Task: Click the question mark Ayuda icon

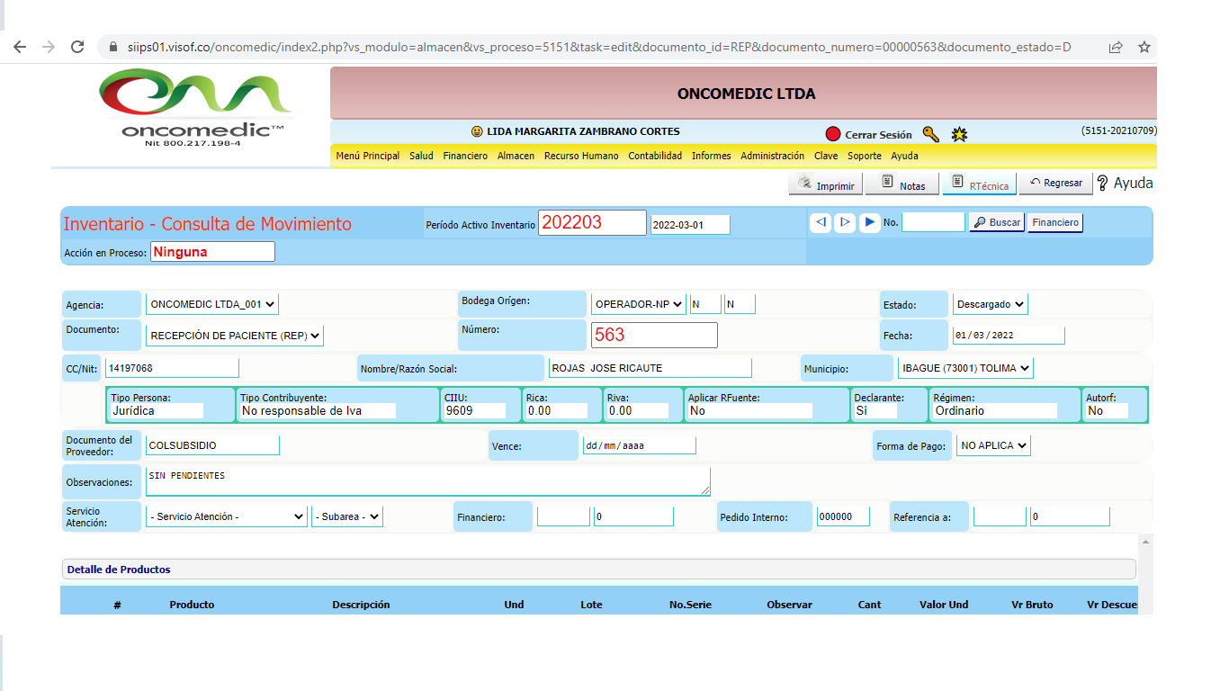Action: [1103, 183]
